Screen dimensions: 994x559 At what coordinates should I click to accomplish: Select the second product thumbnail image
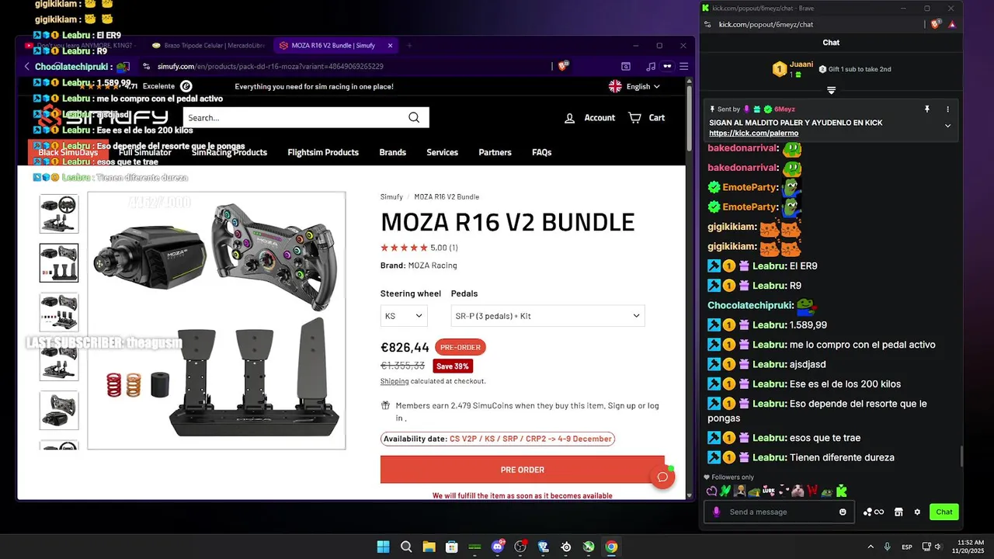(x=59, y=262)
